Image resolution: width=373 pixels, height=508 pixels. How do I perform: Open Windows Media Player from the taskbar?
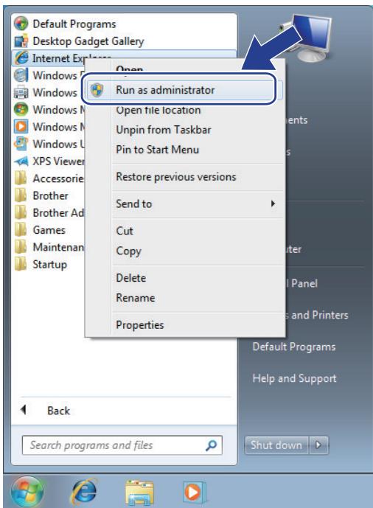194,493
